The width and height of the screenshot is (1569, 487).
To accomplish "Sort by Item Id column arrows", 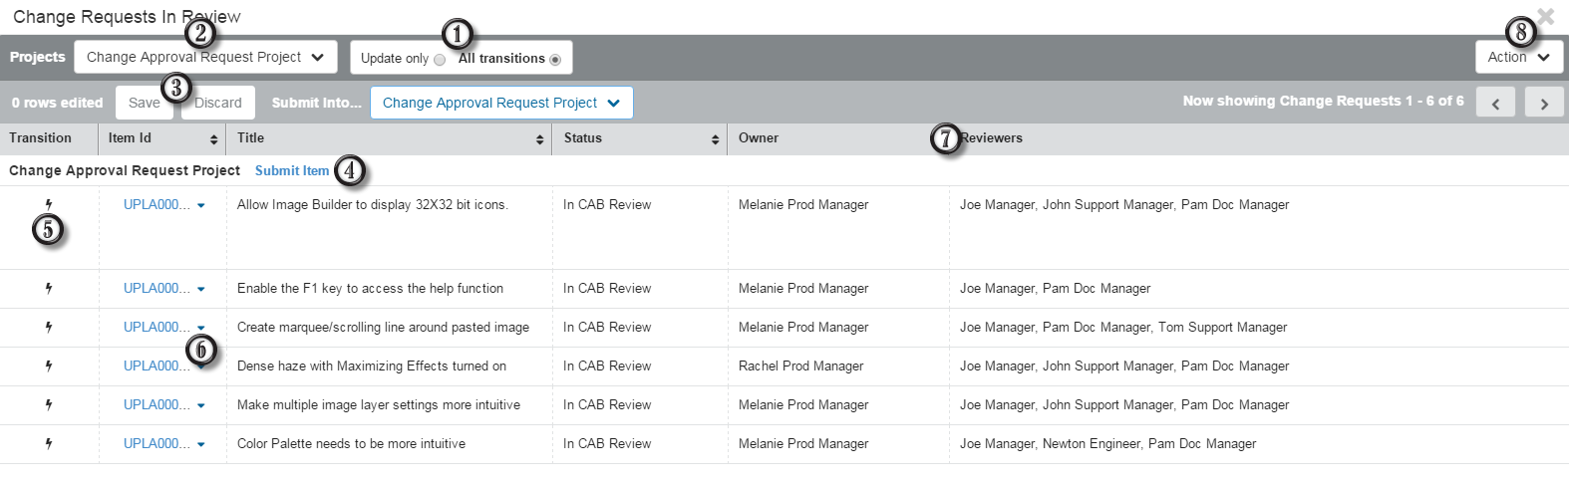I will click(x=213, y=139).
